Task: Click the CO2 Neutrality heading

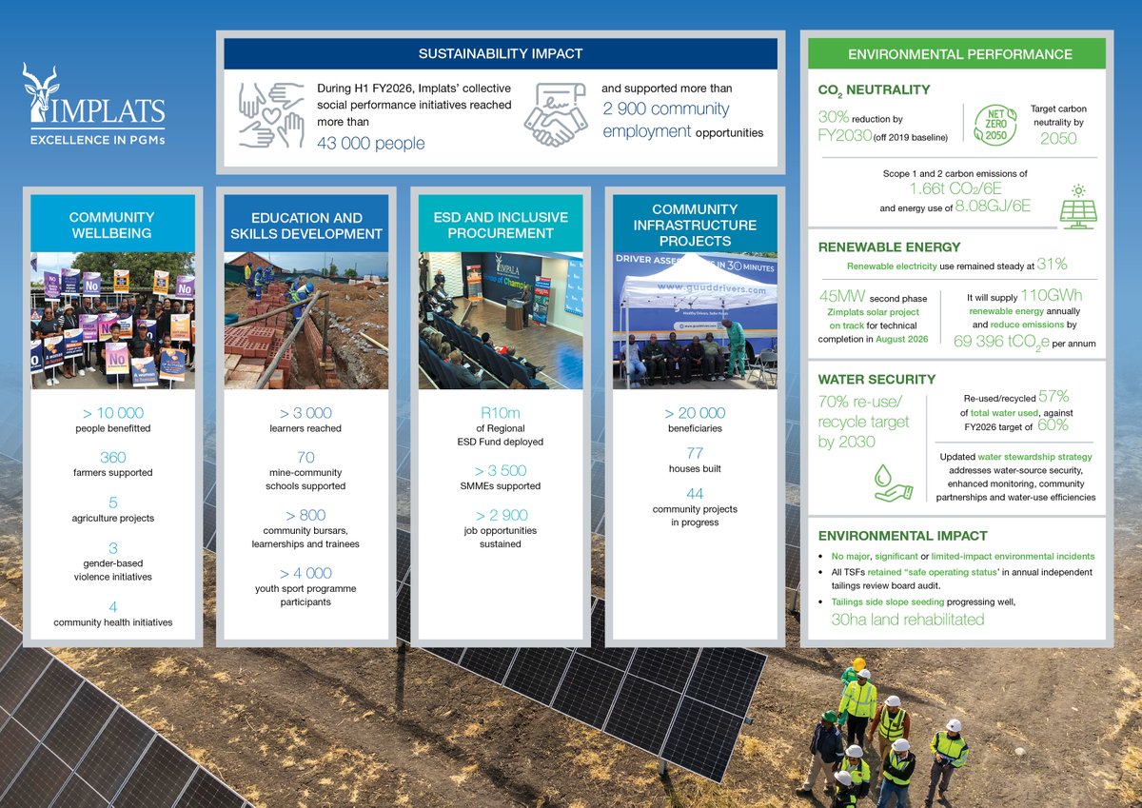Action: tap(874, 90)
